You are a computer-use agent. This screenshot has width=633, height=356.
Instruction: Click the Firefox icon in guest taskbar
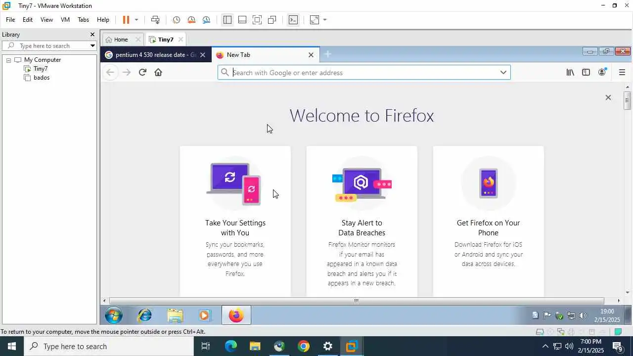[236, 315]
